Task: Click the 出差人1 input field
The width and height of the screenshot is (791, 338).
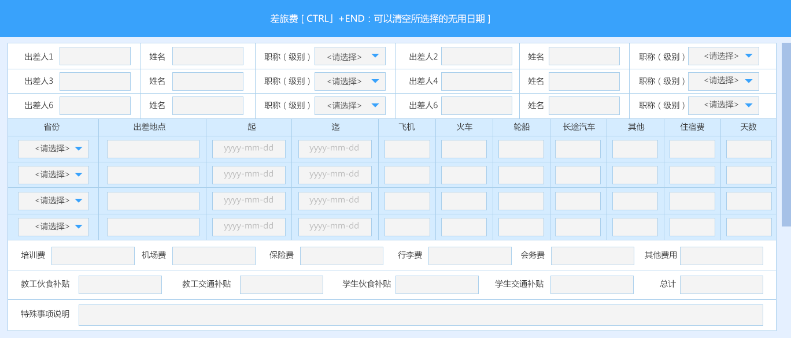Action: (95, 56)
